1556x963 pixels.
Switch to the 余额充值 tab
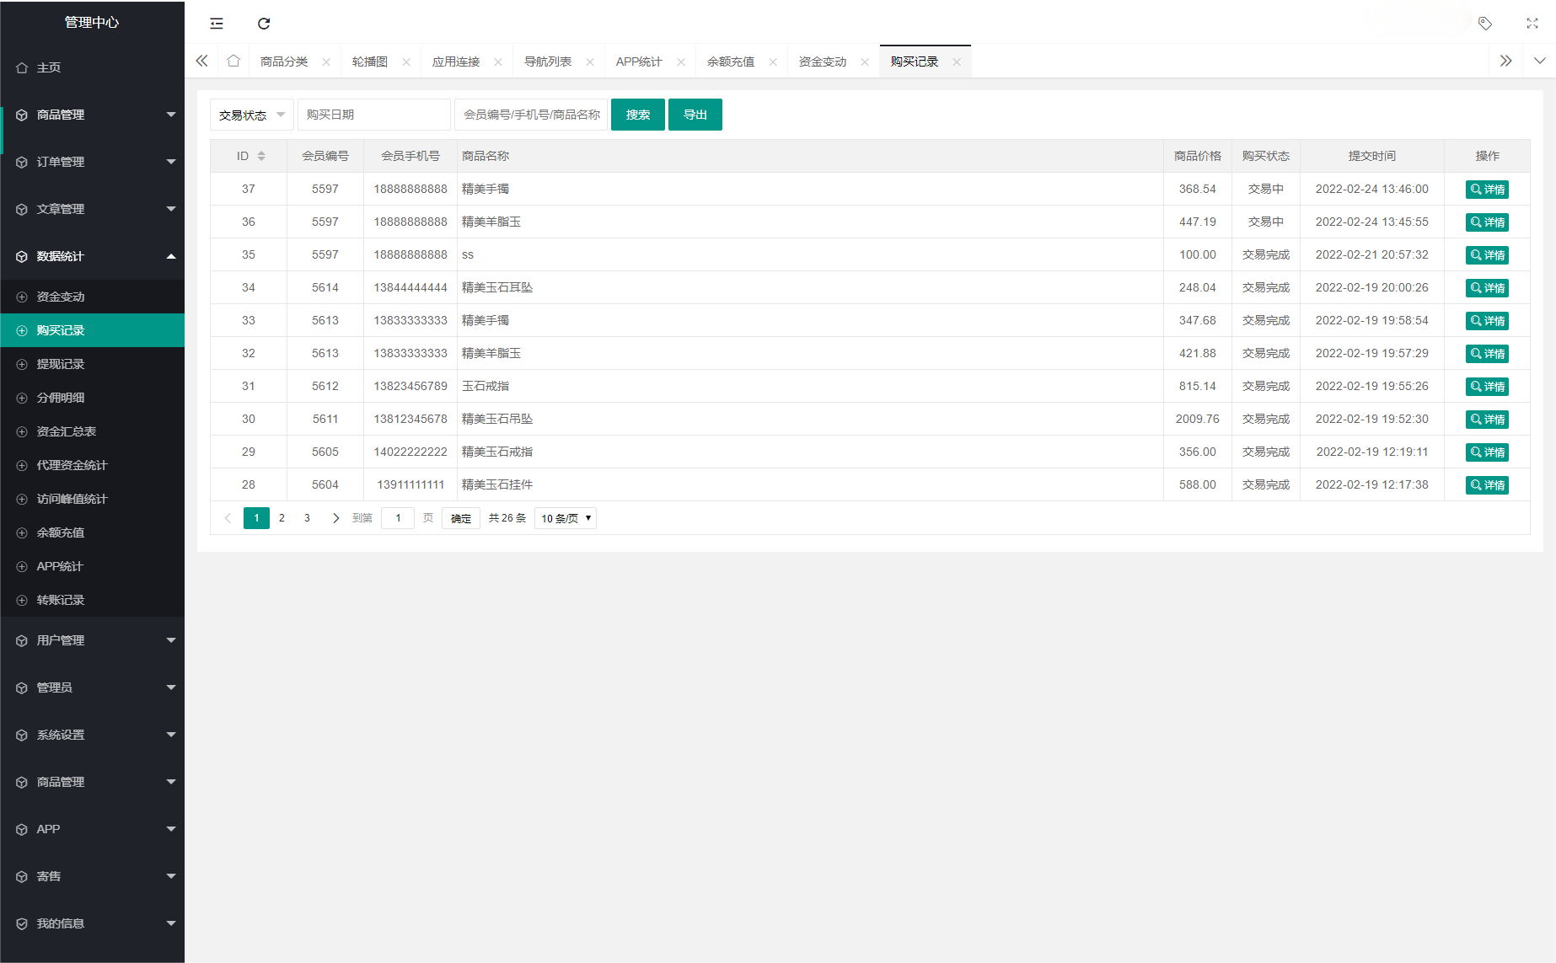pos(731,62)
